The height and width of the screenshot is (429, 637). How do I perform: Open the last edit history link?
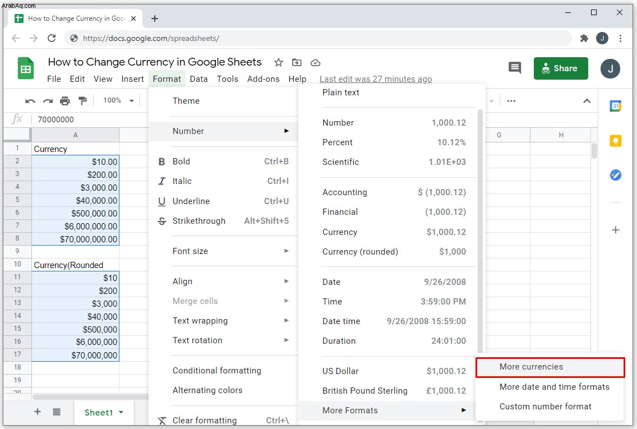376,79
